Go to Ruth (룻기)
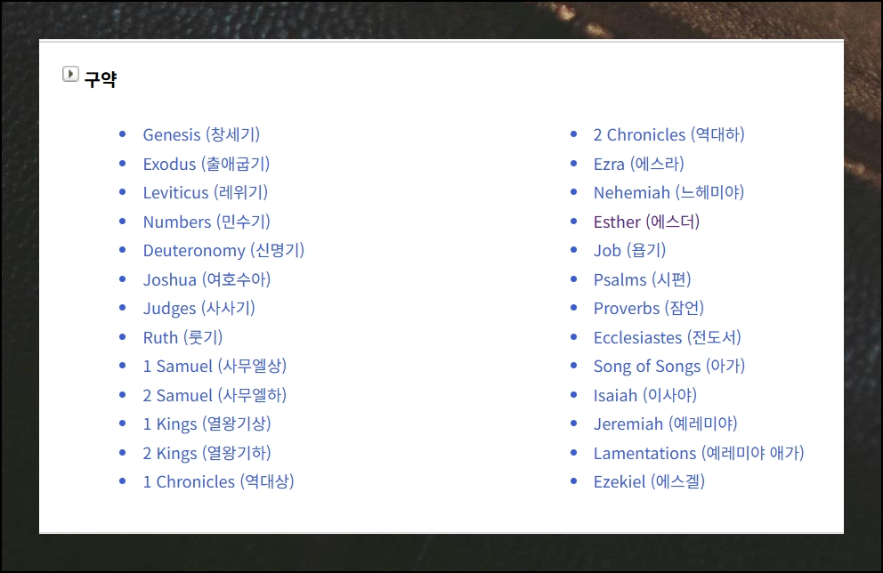The width and height of the screenshot is (883, 573). (x=182, y=338)
